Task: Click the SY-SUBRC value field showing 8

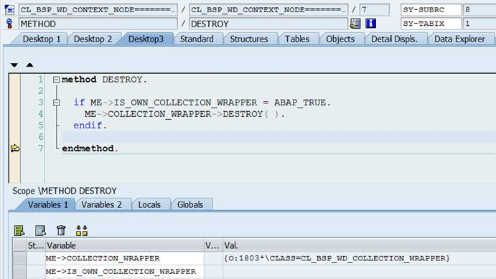Action: click(x=479, y=10)
